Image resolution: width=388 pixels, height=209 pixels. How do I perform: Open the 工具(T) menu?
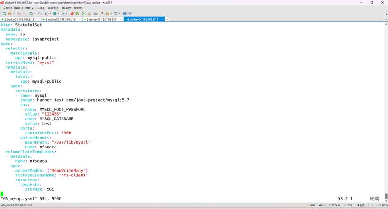coord(41,8)
